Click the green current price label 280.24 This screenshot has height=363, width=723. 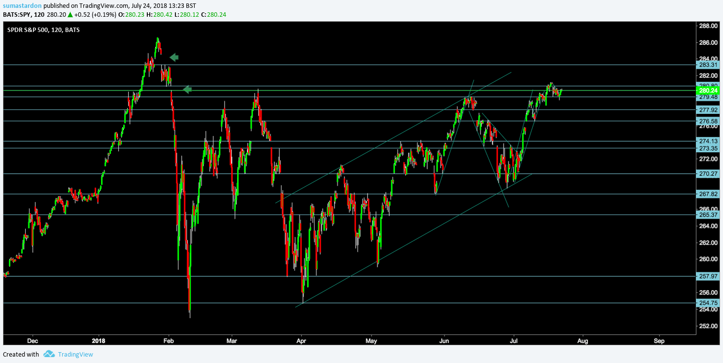pos(707,91)
